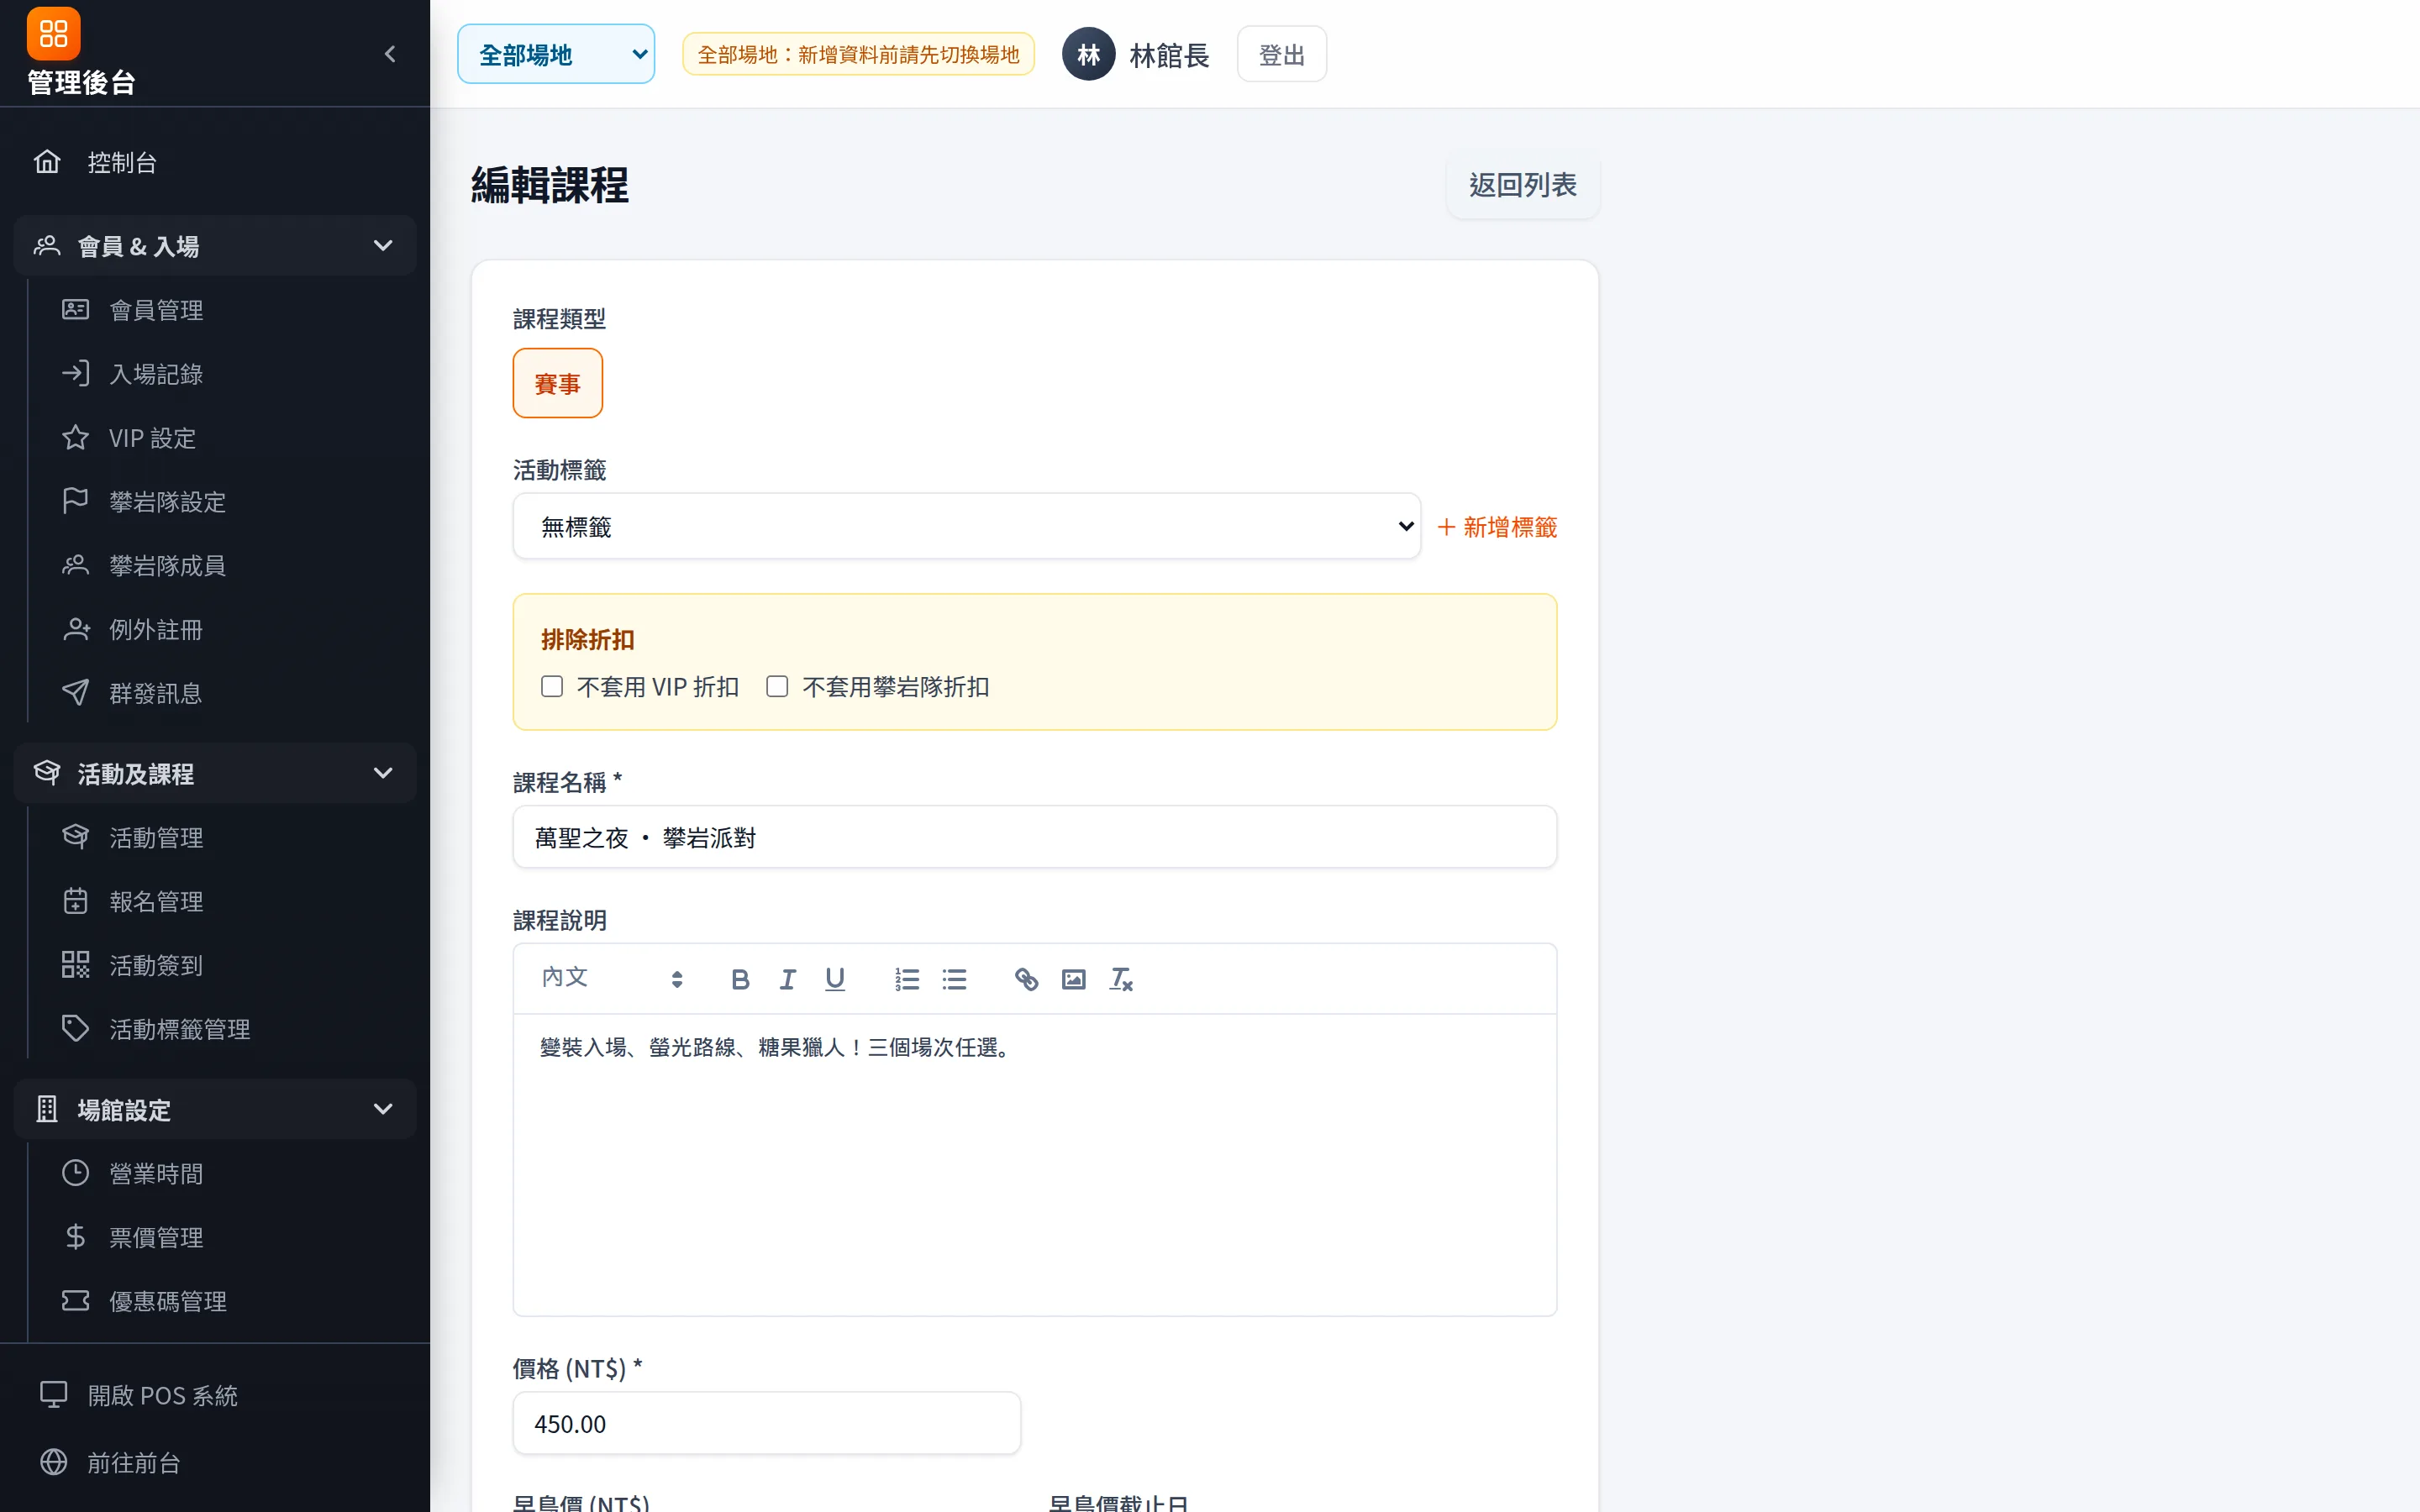Toggle underline in the description editor
Viewport: 2420px width, 1512px height.
pos(835,979)
